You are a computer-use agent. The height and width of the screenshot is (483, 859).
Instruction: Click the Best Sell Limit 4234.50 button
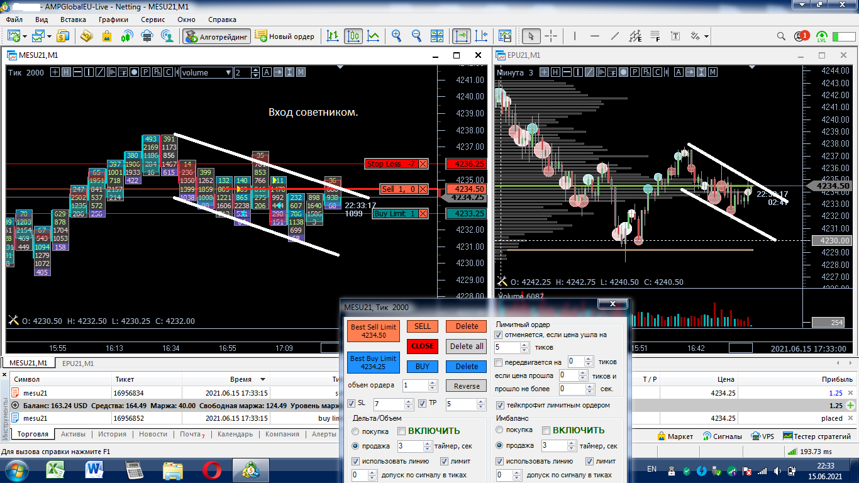[x=374, y=331]
